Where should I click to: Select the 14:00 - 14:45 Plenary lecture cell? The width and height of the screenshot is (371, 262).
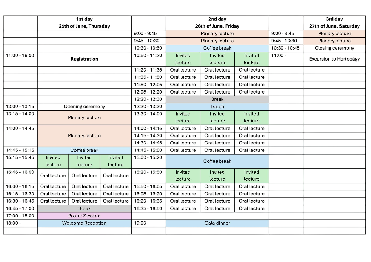84,136
